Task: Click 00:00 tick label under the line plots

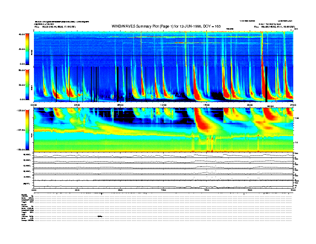Action: (x=34, y=190)
